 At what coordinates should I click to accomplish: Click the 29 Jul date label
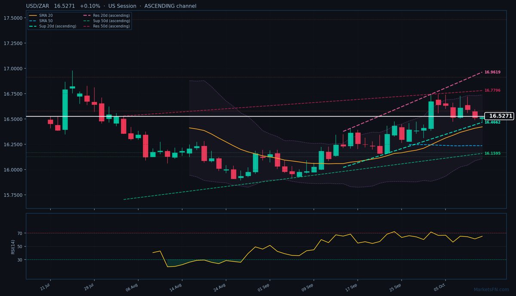click(x=89, y=287)
